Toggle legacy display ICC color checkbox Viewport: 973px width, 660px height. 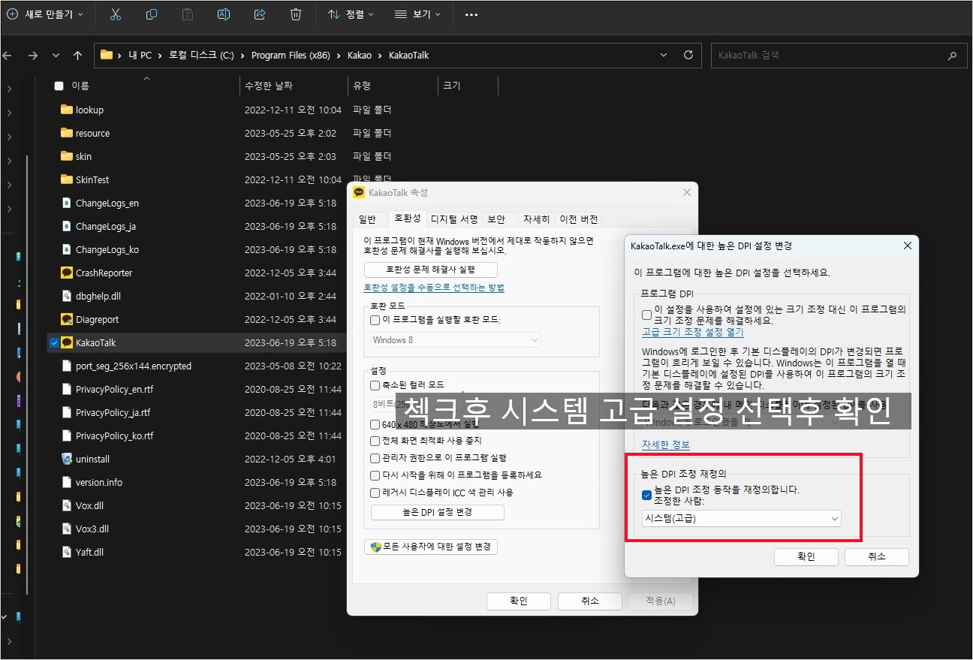375,493
